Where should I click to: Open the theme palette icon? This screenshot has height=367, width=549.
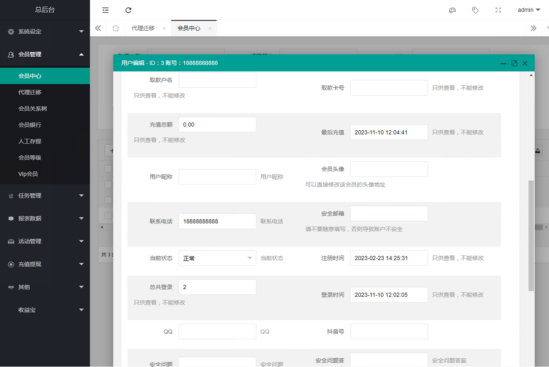[x=452, y=10]
